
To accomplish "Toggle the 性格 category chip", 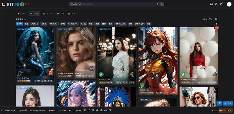I will [26, 24].
